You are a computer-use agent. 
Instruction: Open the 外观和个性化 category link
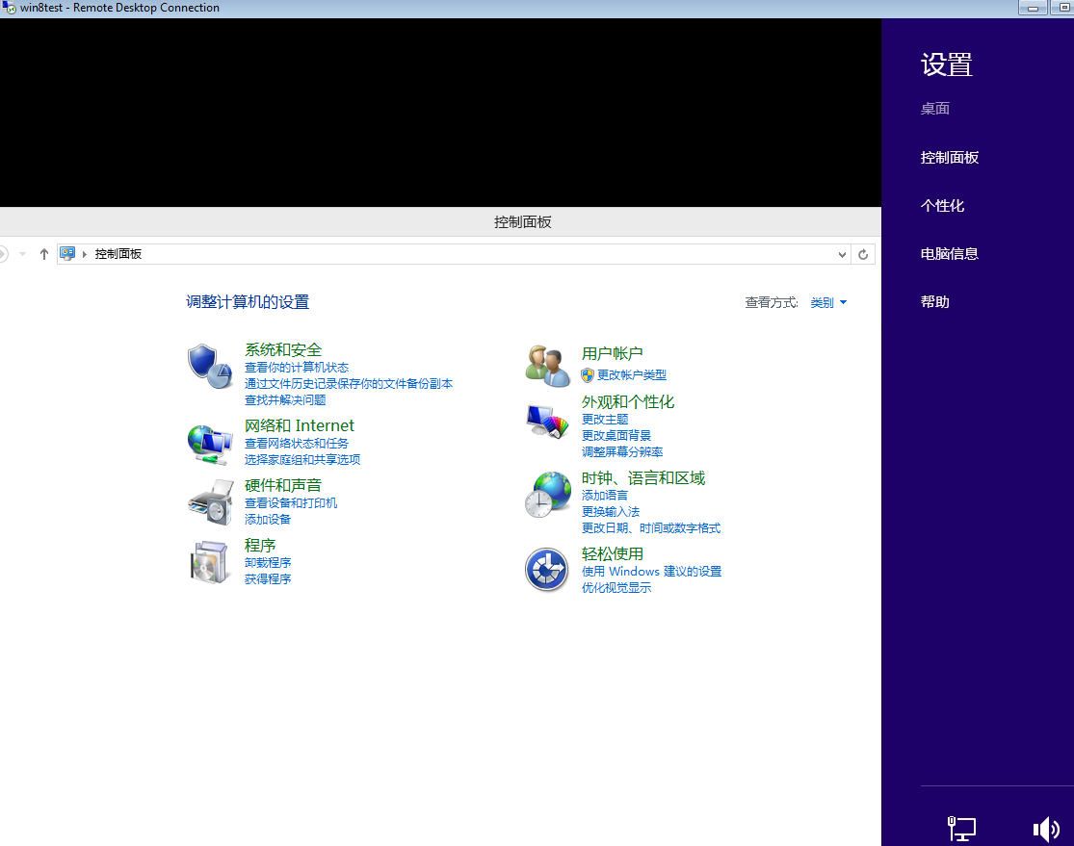627,401
